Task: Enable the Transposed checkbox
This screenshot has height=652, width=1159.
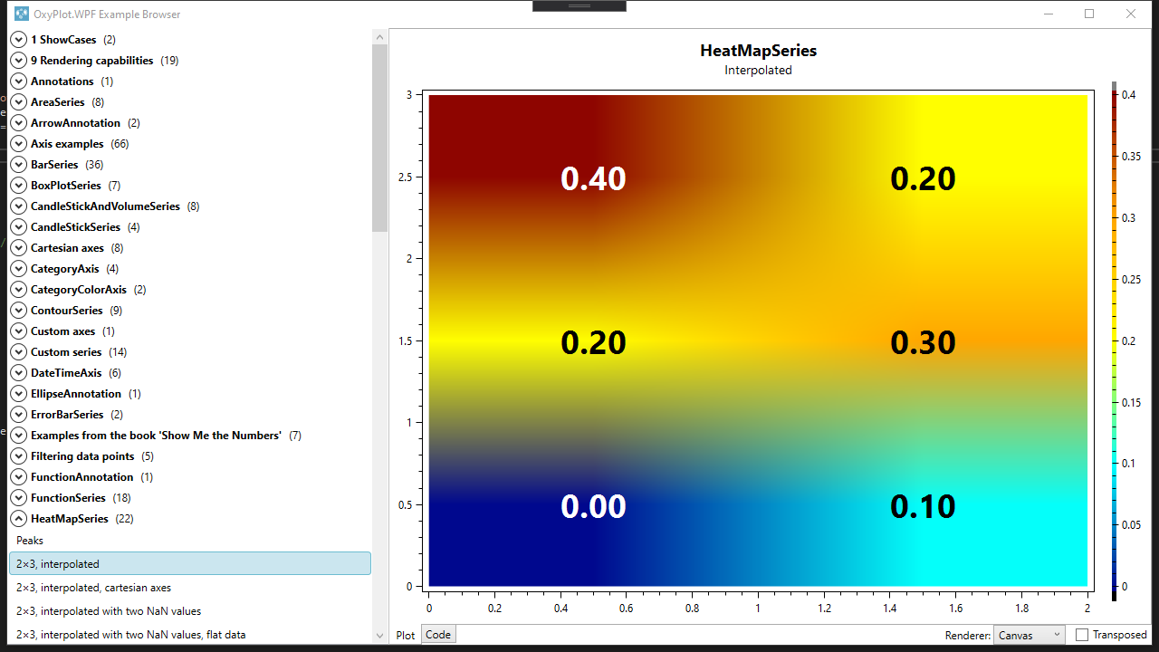Action: click(1082, 635)
